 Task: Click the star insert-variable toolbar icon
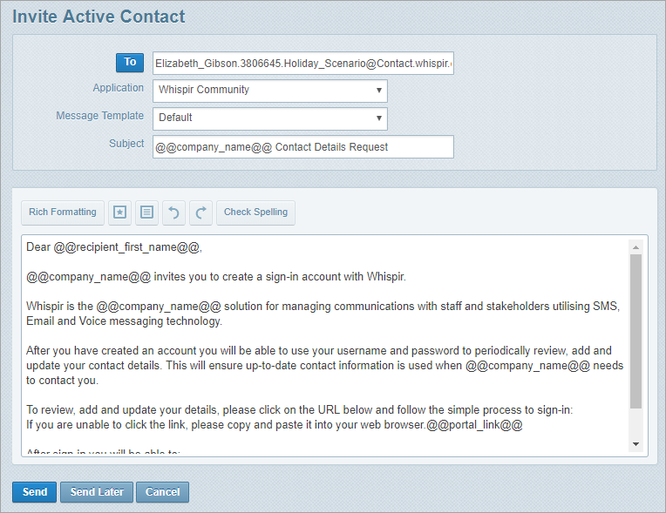point(119,213)
